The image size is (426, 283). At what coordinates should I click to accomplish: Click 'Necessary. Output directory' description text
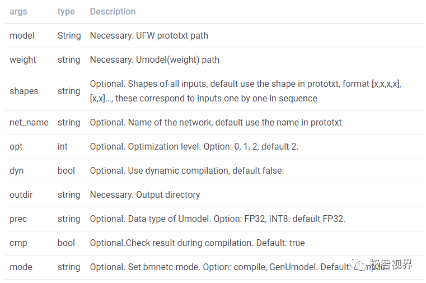coord(145,194)
